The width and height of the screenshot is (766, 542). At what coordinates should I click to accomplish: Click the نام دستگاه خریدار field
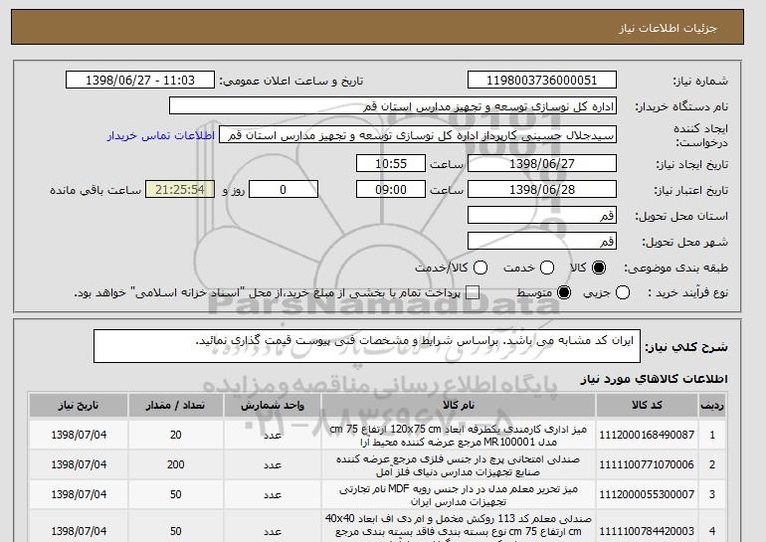tap(393, 106)
